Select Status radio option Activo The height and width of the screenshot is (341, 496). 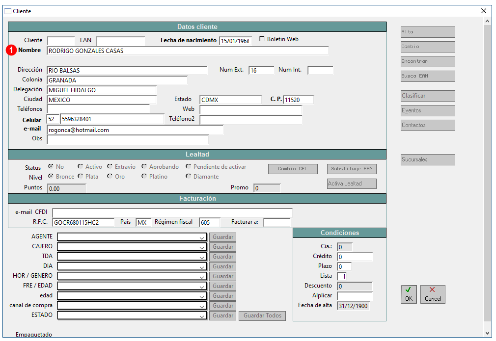coord(81,166)
